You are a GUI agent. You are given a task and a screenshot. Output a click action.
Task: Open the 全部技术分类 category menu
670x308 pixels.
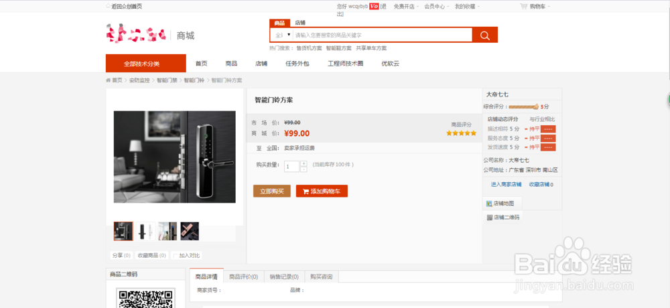click(145, 64)
